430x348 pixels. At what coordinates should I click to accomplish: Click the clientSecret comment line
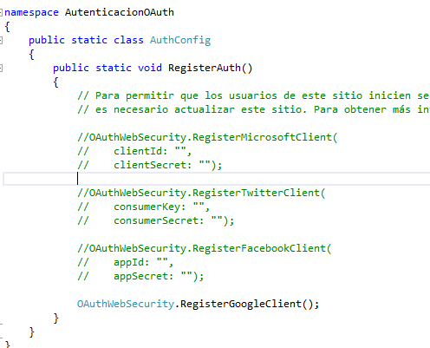(150, 165)
